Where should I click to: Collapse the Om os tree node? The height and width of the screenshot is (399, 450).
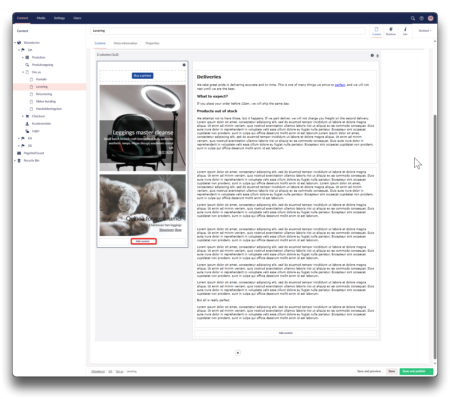pyautogui.click(x=23, y=72)
